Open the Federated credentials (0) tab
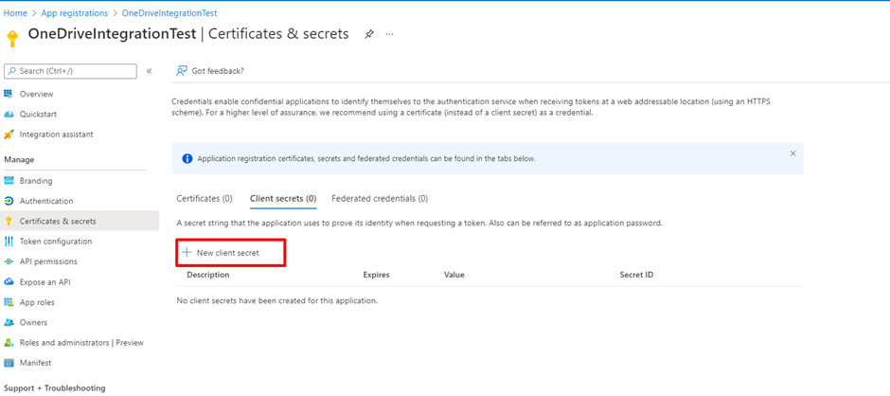This screenshot has height=396, width=890. click(x=380, y=199)
